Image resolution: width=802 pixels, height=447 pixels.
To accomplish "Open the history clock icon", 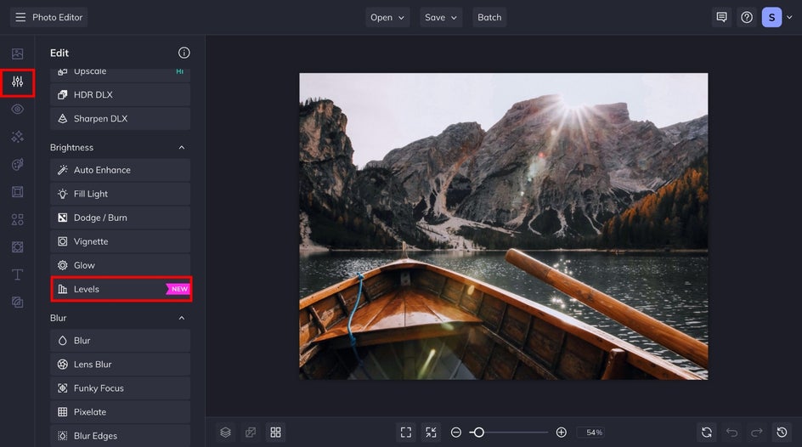I will (782, 433).
